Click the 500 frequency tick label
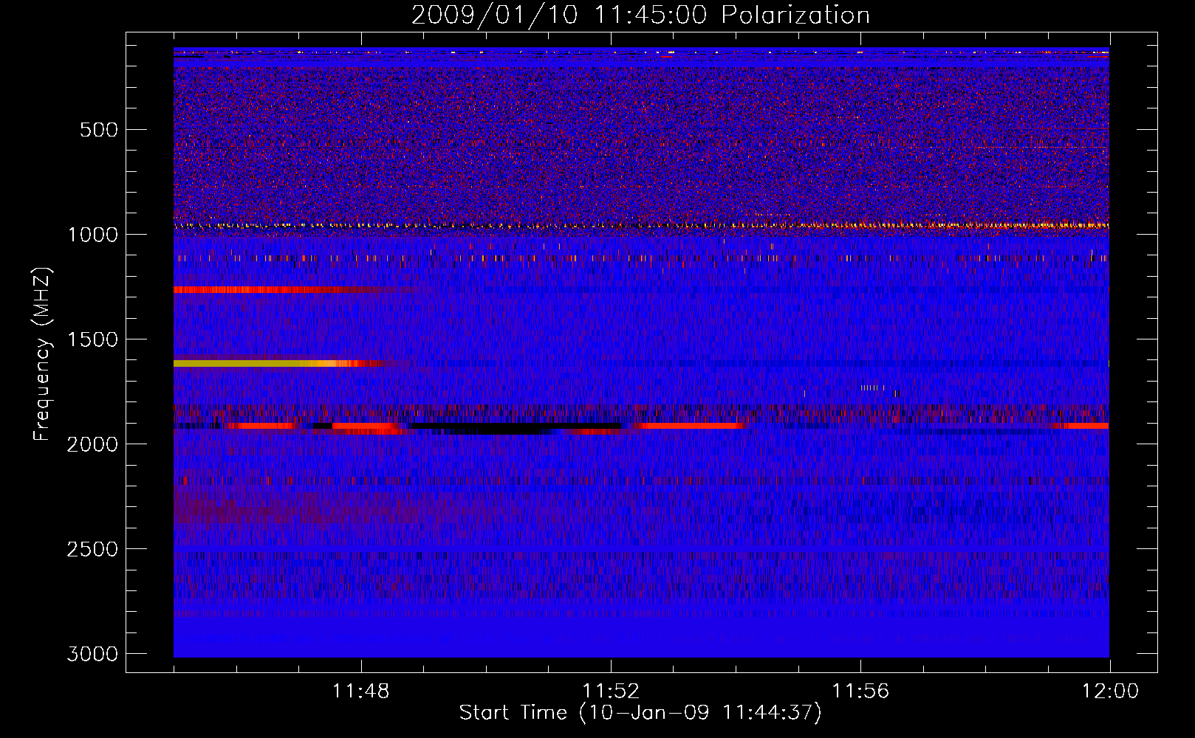The width and height of the screenshot is (1195, 738). coord(99,130)
